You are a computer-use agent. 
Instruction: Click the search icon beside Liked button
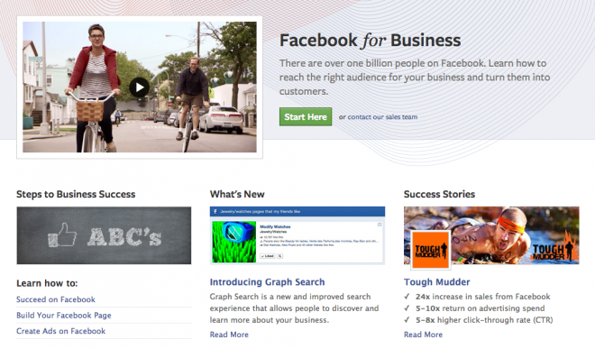pyautogui.click(x=280, y=256)
